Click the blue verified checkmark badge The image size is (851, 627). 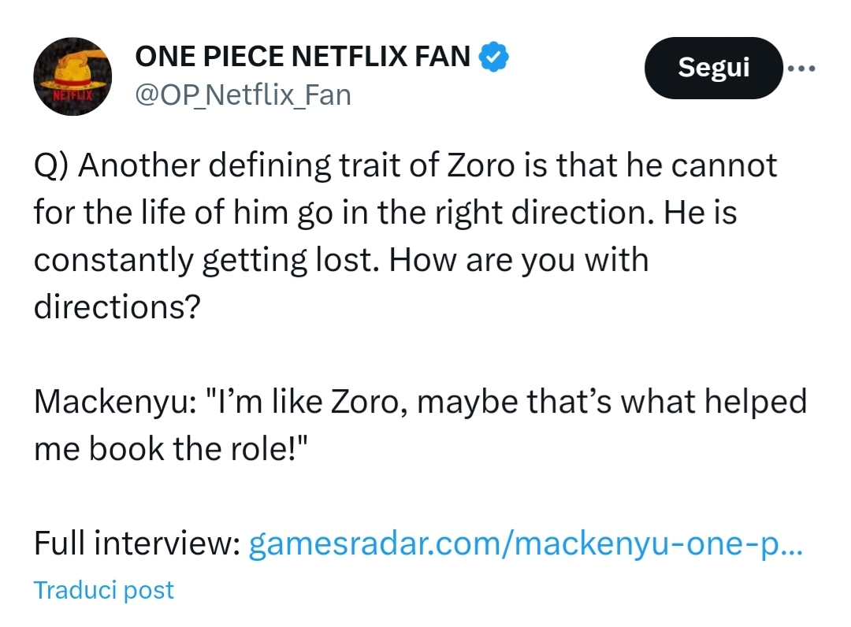tap(493, 57)
